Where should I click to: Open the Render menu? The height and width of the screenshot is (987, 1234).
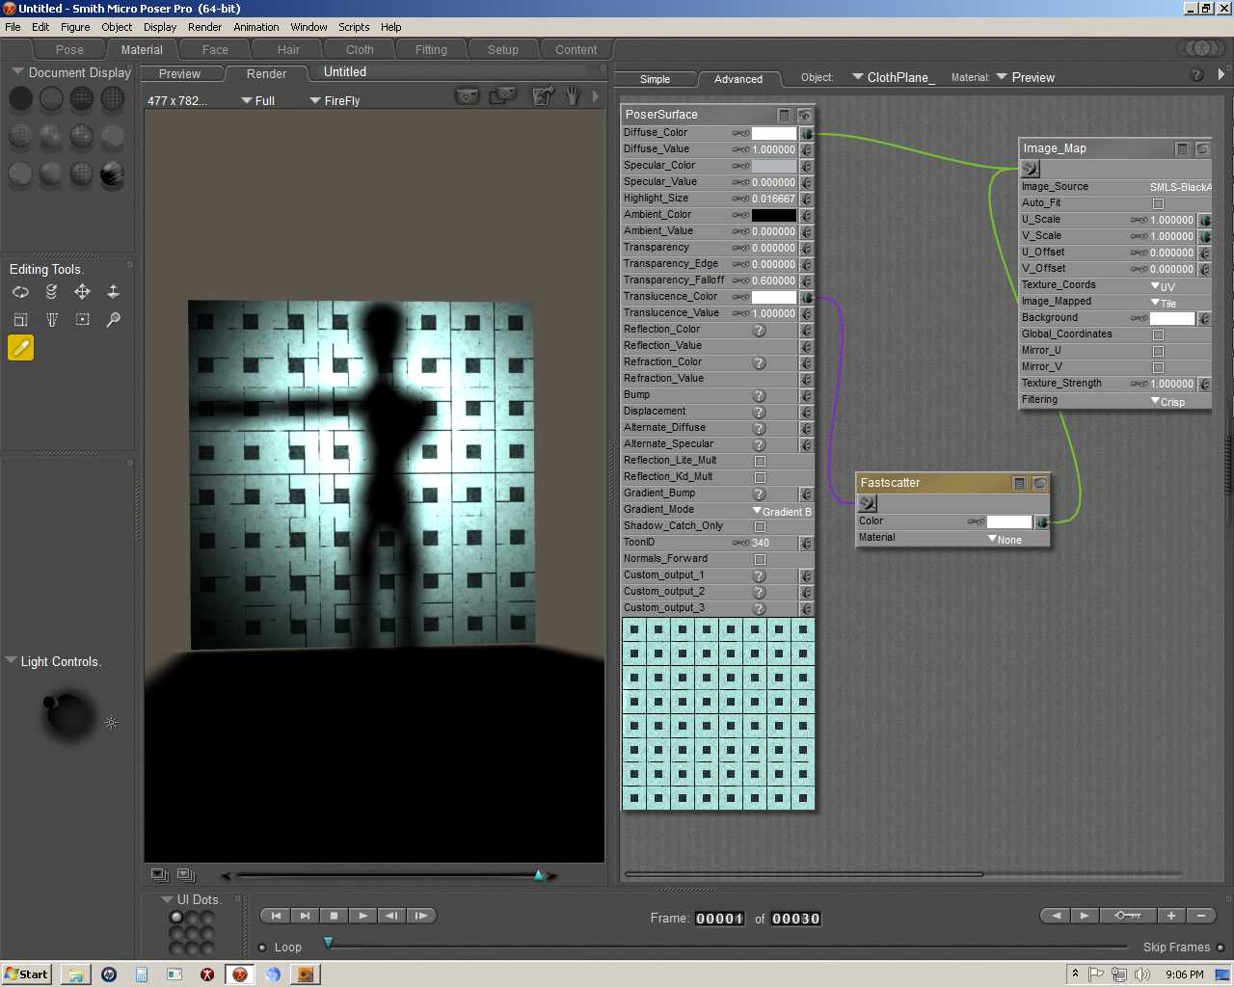[x=204, y=27]
